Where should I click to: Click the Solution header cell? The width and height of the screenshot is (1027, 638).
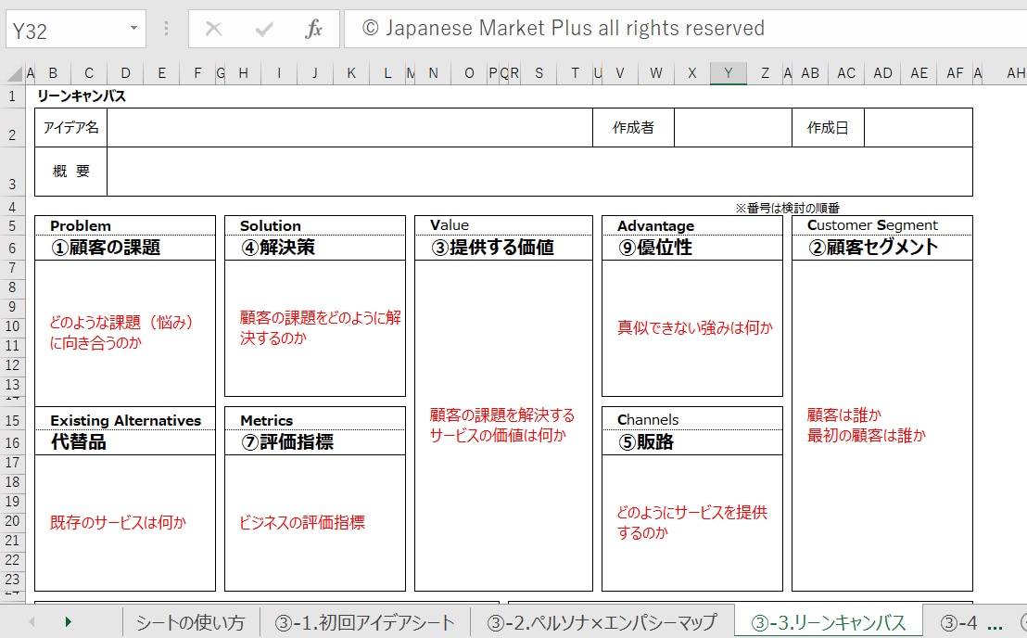coord(315,225)
